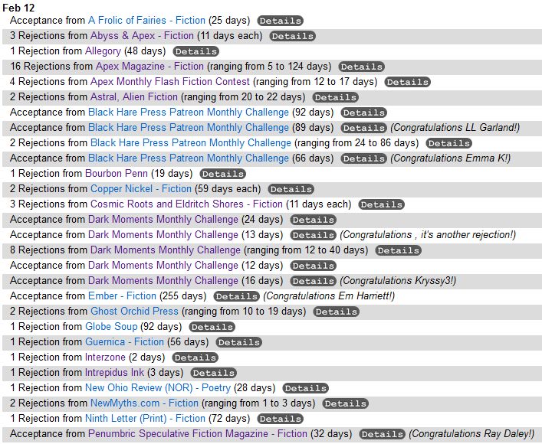Image resolution: width=542 pixels, height=444 pixels.
Task: Open the Intrepidus Ink link
Action: [x=115, y=372]
